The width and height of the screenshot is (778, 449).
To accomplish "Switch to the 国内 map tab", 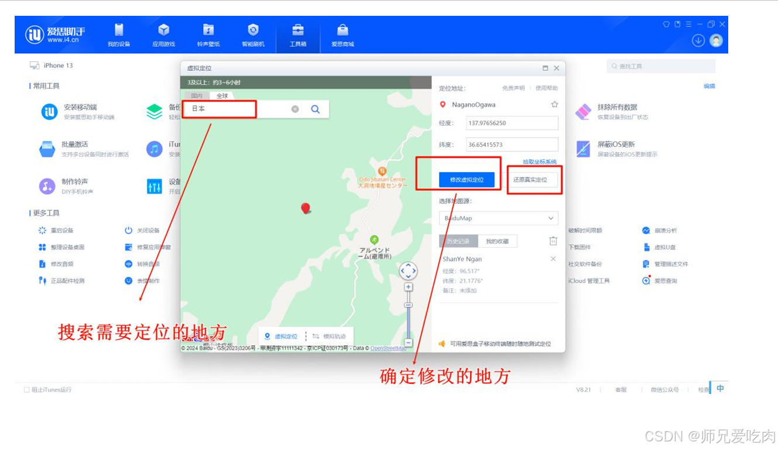I will [x=197, y=95].
